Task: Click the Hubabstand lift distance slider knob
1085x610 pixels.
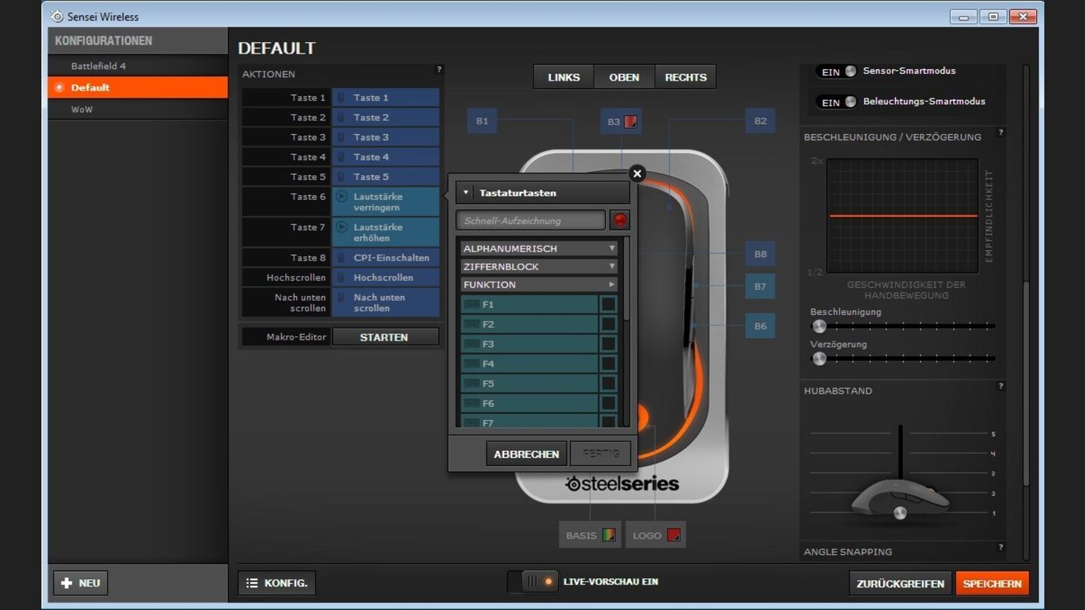Action: (900, 513)
